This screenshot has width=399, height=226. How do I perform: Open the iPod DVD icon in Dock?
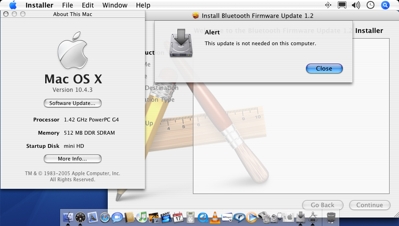click(x=191, y=218)
